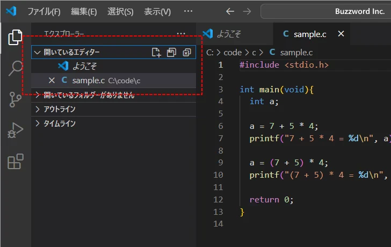The image size is (391, 247).
Task: Open the Explorer view in activity bar
Action: (15, 38)
